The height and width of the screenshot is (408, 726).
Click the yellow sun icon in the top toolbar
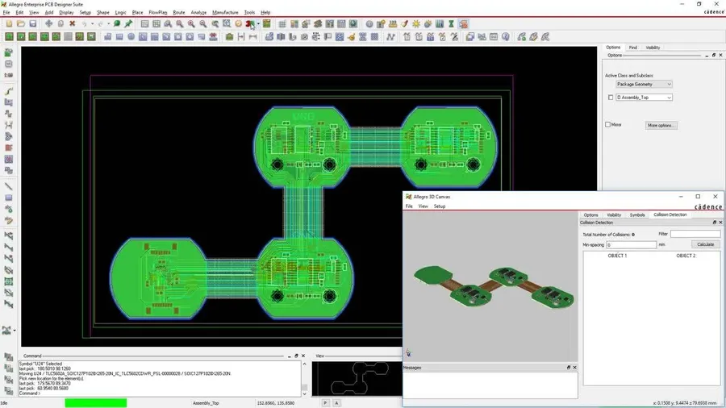tap(416, 23)
